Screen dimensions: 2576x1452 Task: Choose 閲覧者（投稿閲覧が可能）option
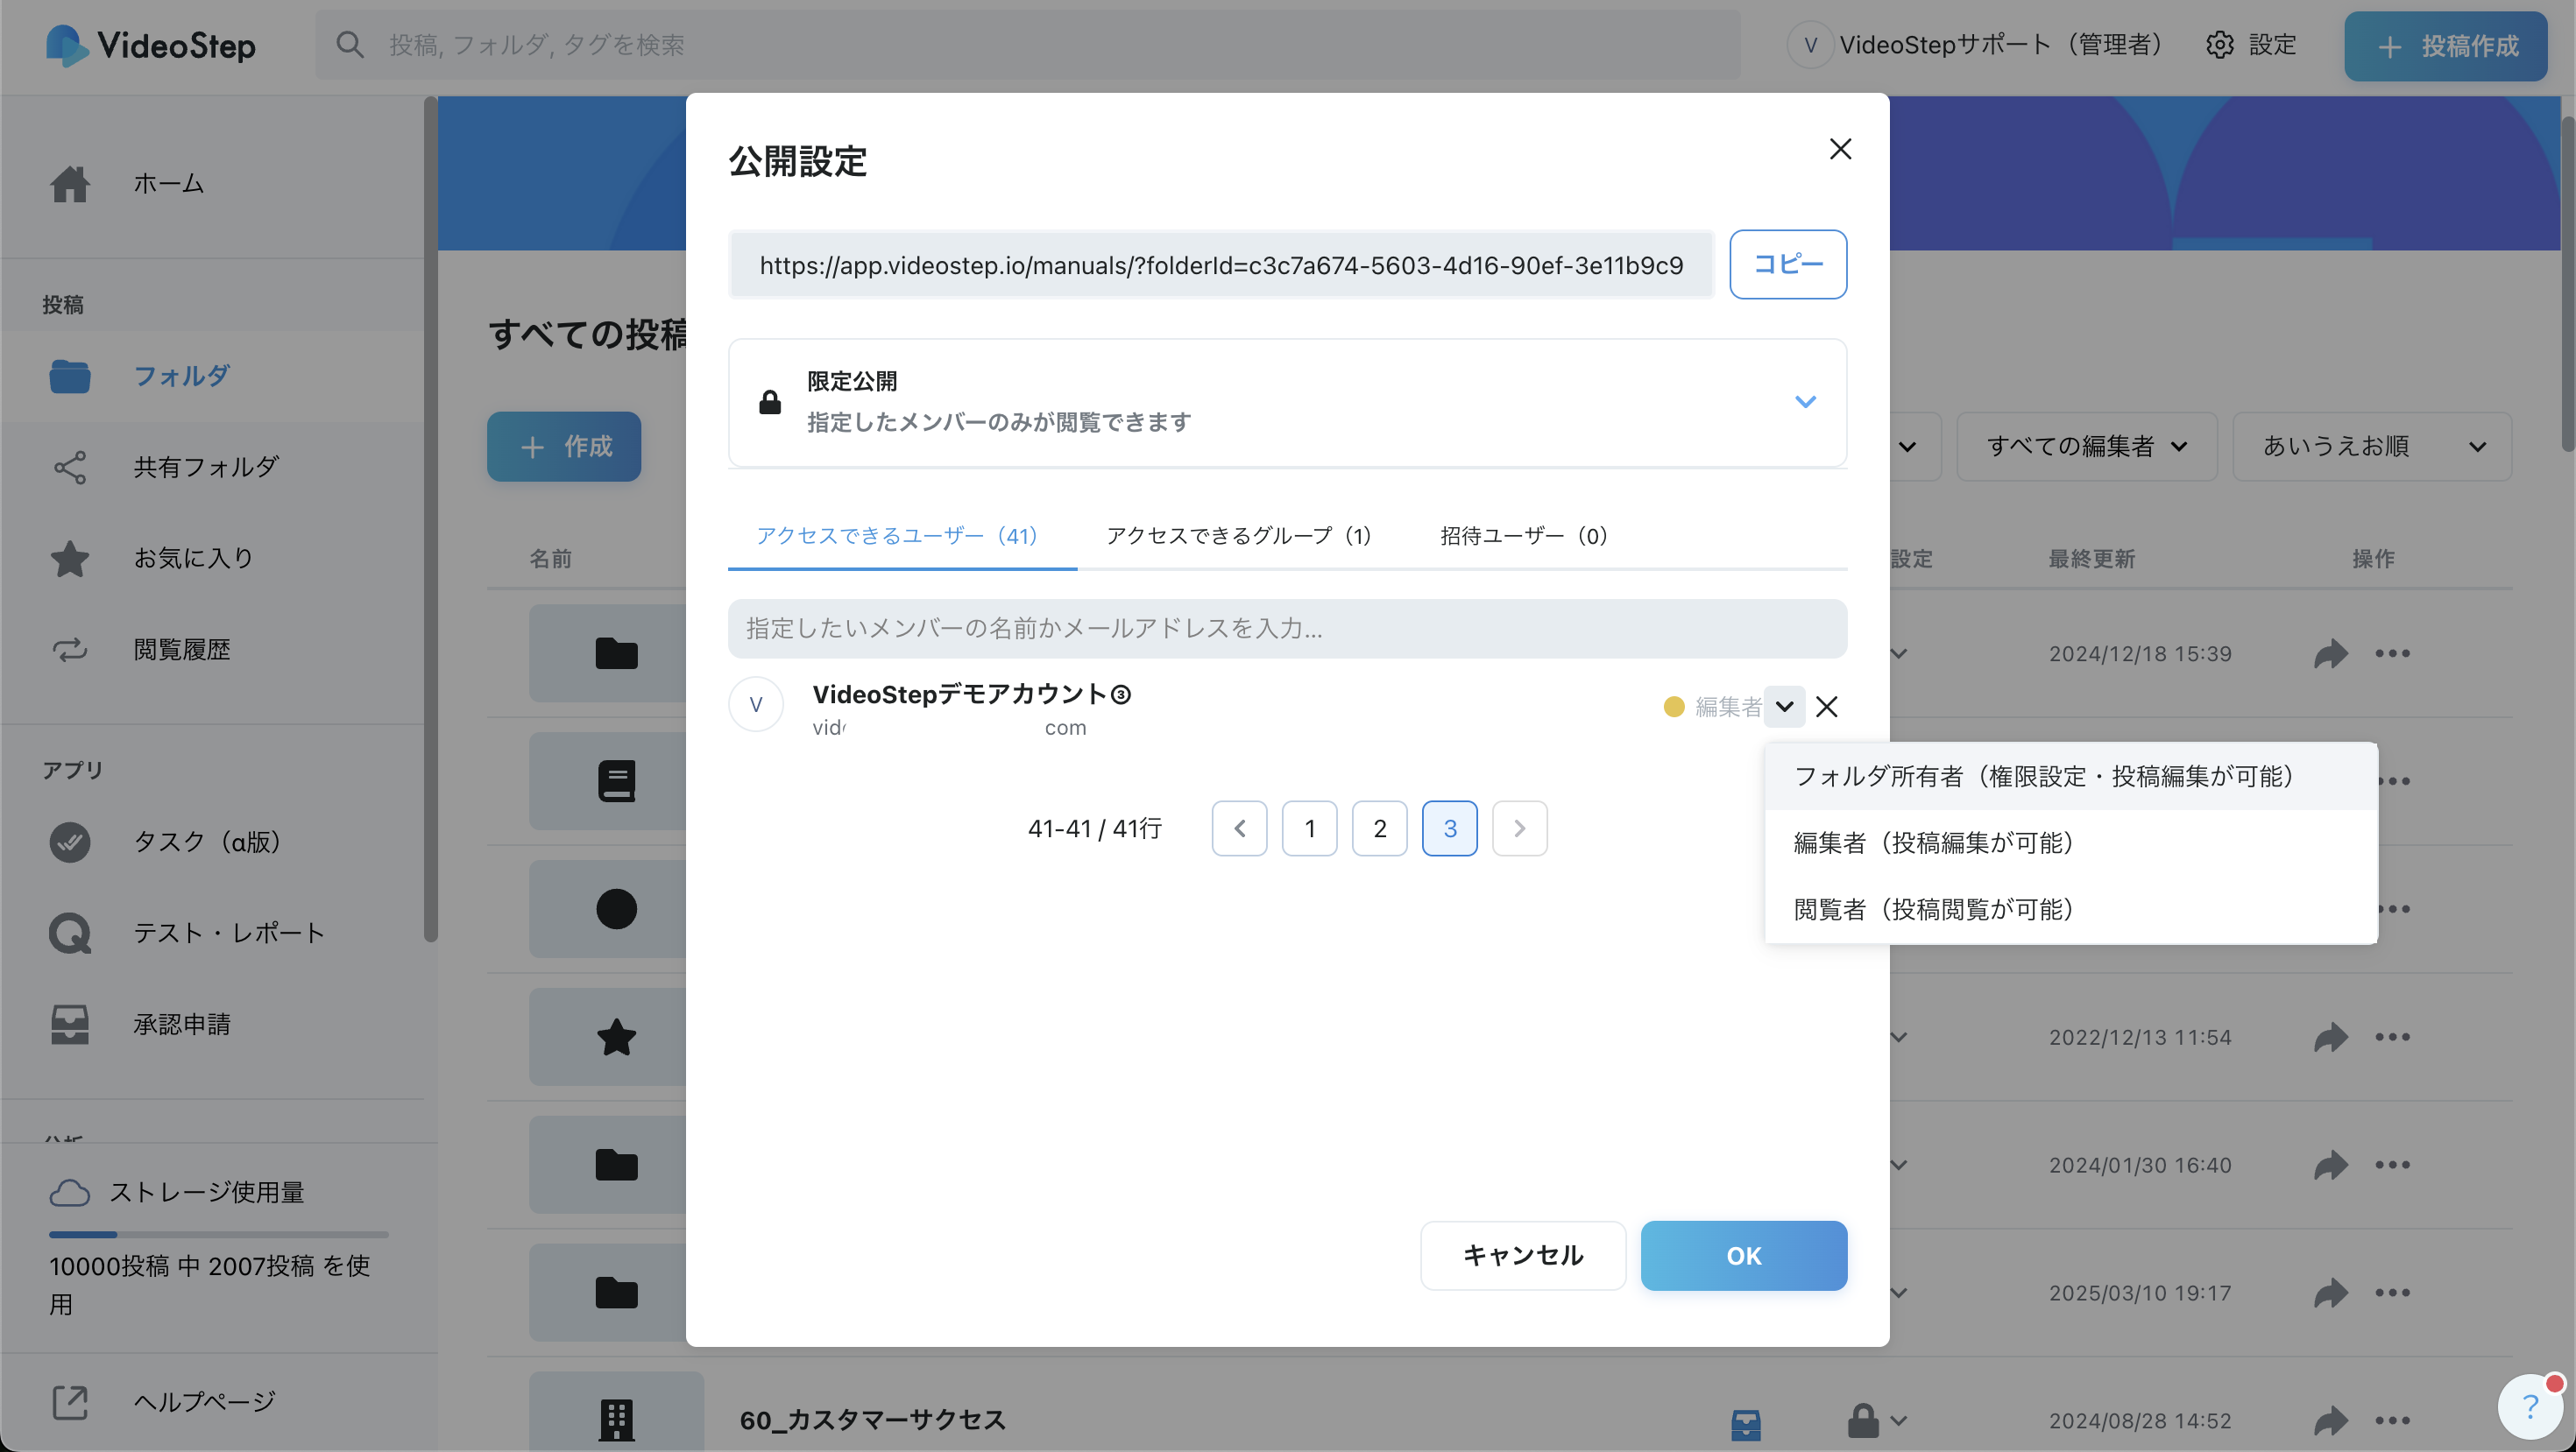click(1934, 909)
